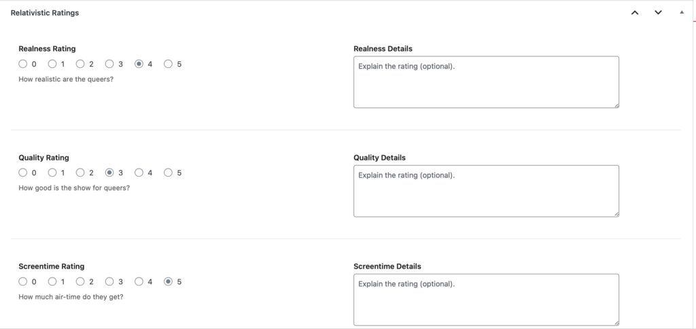Set Realness Rating to 3

110,64
